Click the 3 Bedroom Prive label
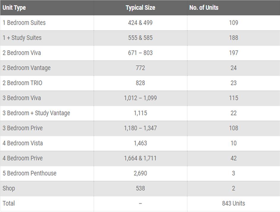This screenshot has width=280, height=212. (23, 128)
